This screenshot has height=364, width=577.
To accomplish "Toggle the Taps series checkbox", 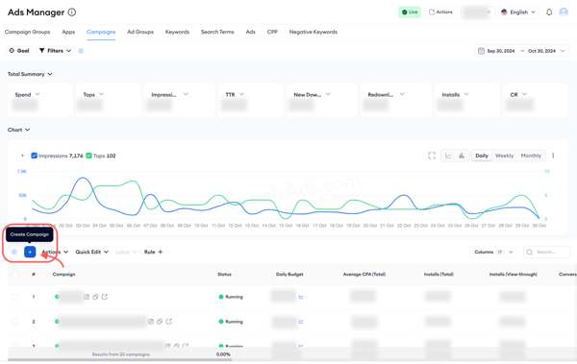I will (88, 156).
